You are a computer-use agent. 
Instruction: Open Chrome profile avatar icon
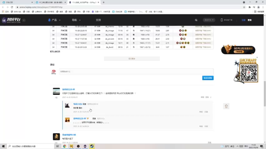click(x=259, y=7)
